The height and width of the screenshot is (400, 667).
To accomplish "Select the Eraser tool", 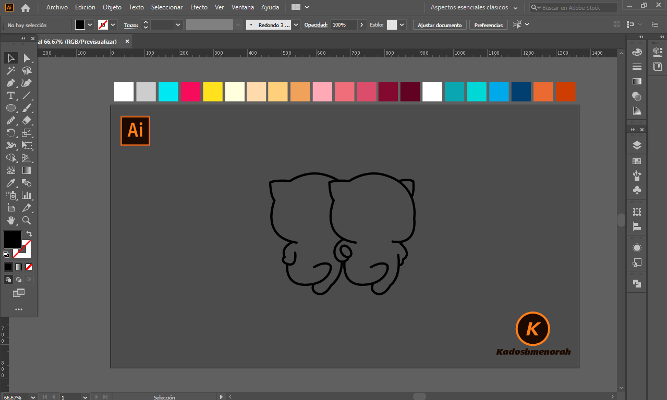I will tap(27, 120).
